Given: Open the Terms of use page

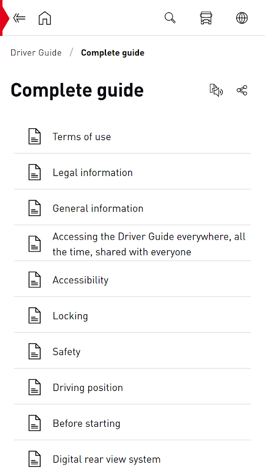Looking at the screenshot, I should pyautogui.click(x=132, y=137).
